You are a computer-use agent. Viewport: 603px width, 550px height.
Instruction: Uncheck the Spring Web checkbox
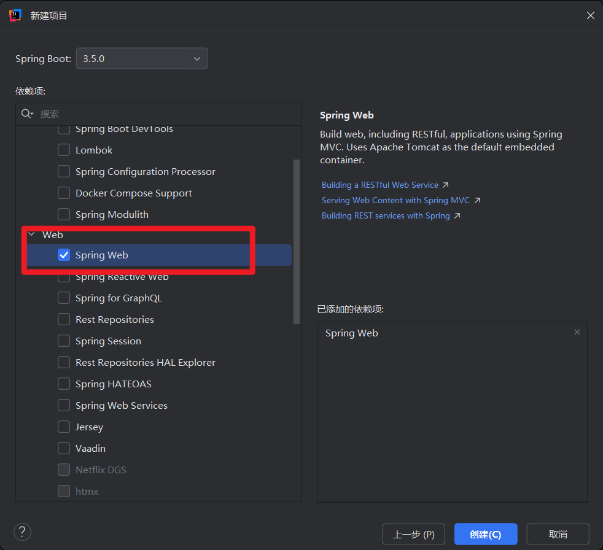64,255
